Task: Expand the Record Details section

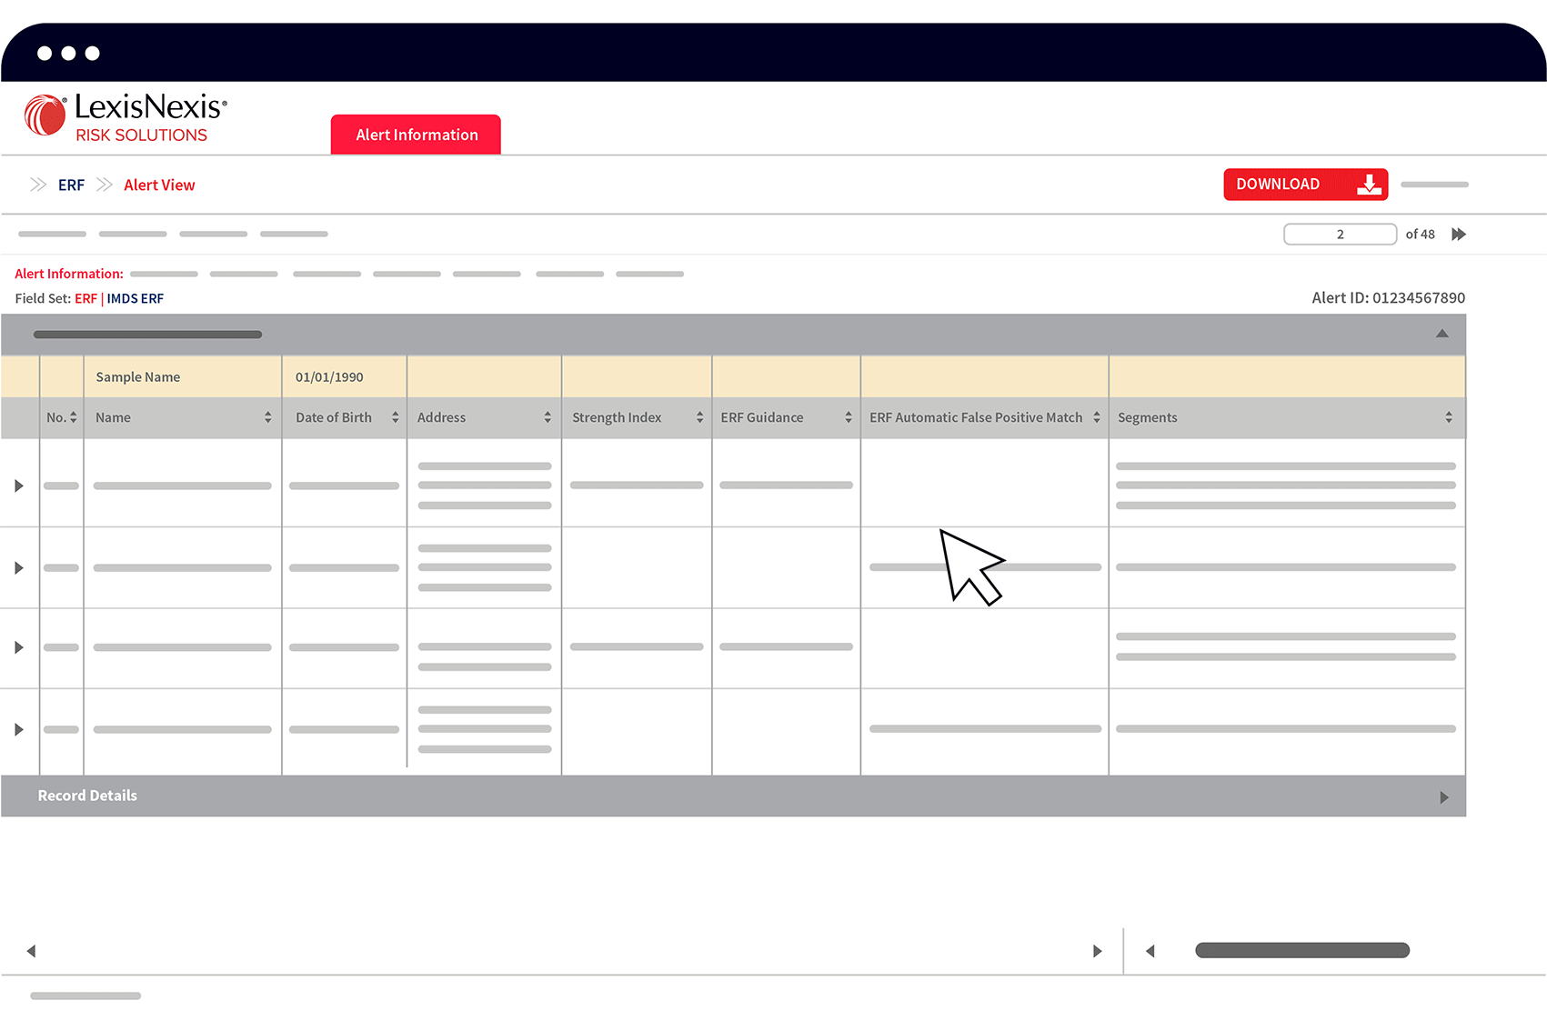Action: [x=1443, y=797]
